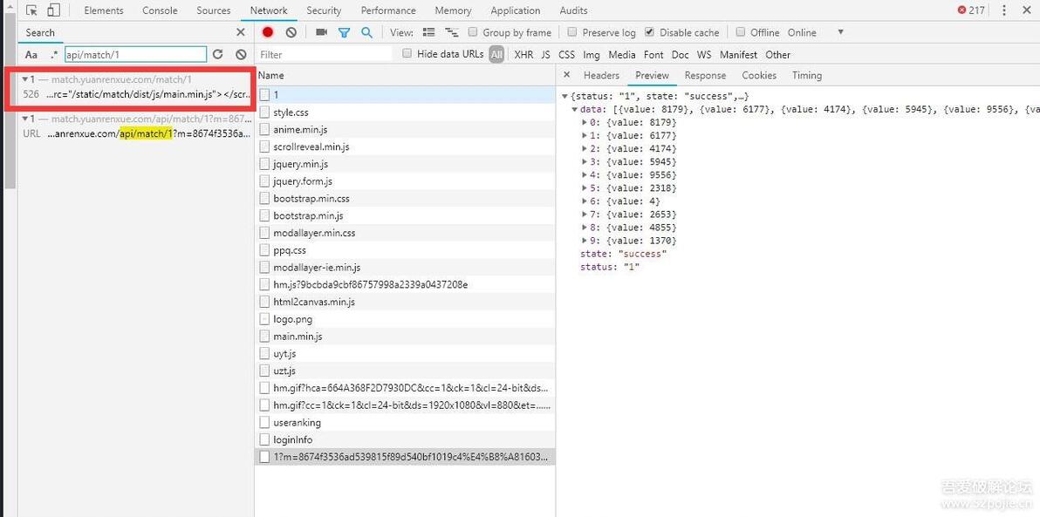Click the magnifier search icon in network toolbar
This screenshot has height=517, width=1040.
pyautogui.click(x=366, y=31)
